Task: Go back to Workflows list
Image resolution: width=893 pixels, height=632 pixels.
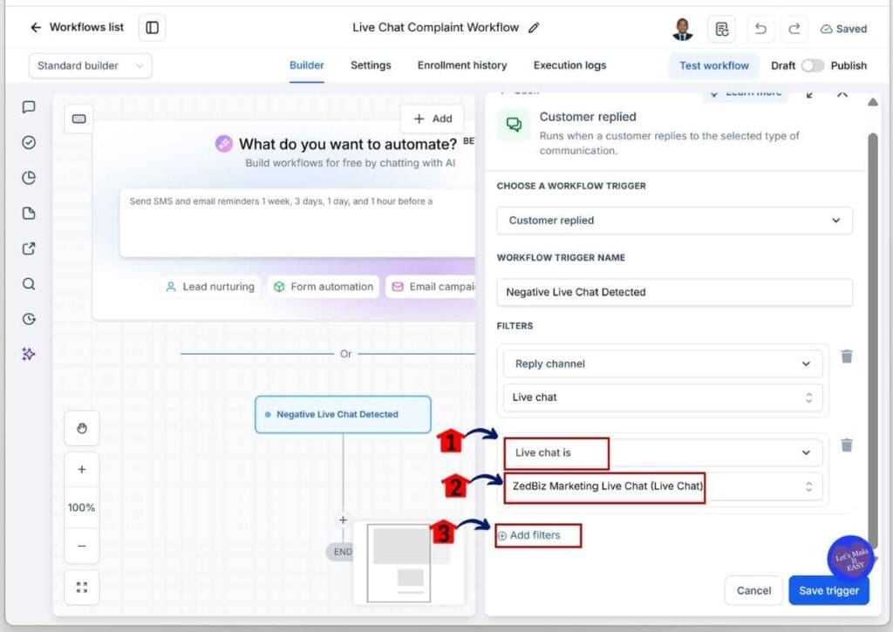Action: point(77,27)
